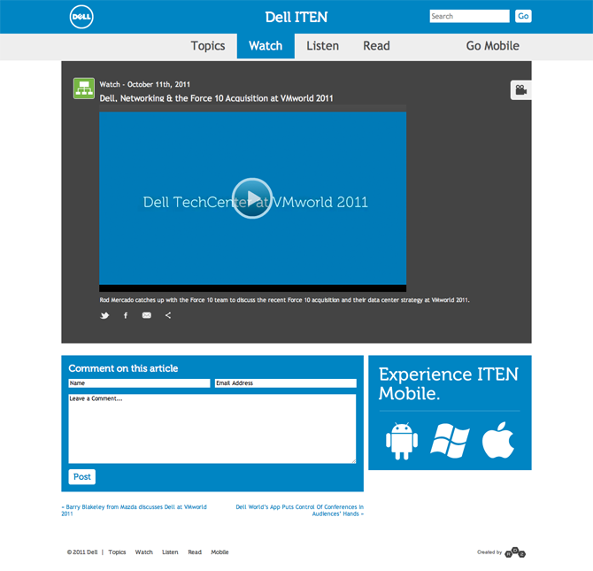This screenshot has width=593, height=571.
Task: Click the 'Created by' footer text
Action: tap(489, 552)
